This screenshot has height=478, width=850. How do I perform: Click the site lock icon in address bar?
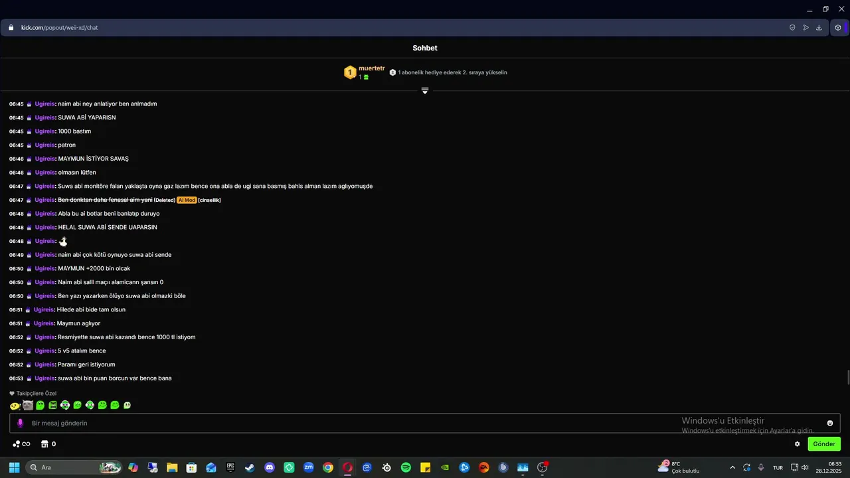point(11,28)
